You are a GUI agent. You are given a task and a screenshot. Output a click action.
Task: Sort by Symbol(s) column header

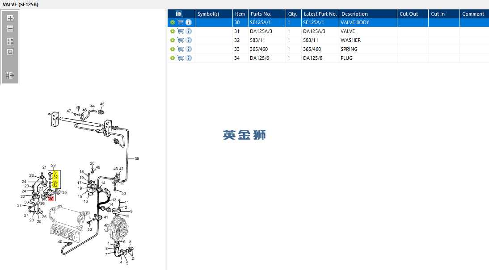pyautogui.click(x=214, y=14)
